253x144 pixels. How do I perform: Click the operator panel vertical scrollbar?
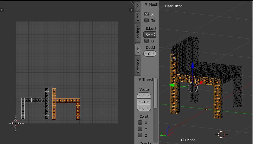pyautogui.click(x=156, y=93)
